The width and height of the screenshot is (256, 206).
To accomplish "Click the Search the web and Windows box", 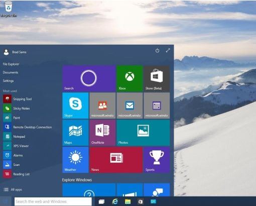I will [x=53, y=201].
